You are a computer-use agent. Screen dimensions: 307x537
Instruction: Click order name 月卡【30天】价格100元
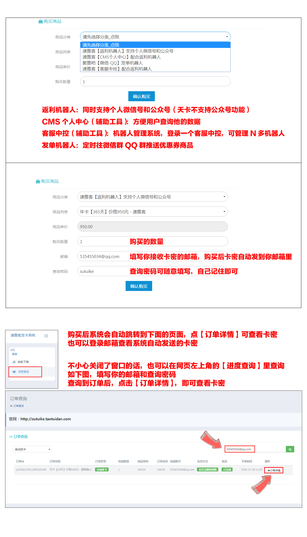point(71,470)
